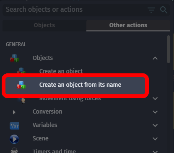Screen dimensions: 174x153
Task: Collapse the Objects category chevron
Action: click(x=155, y=58)
